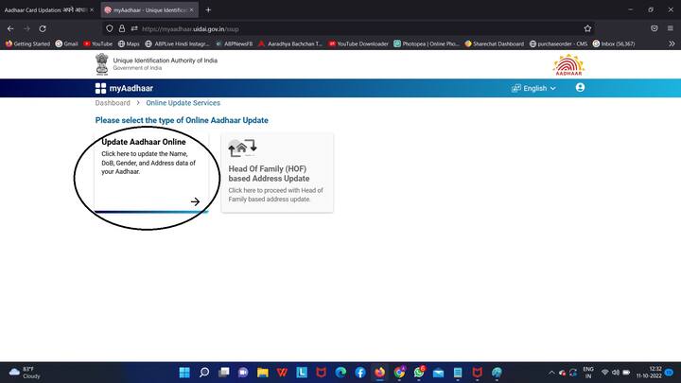Open the Windows Start menu
This screenshot has height=383, width=681.
184,373
